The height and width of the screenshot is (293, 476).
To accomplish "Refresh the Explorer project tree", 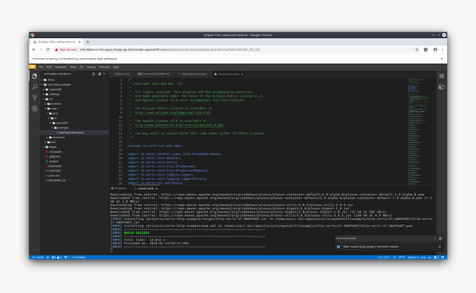I will point(94,74).
